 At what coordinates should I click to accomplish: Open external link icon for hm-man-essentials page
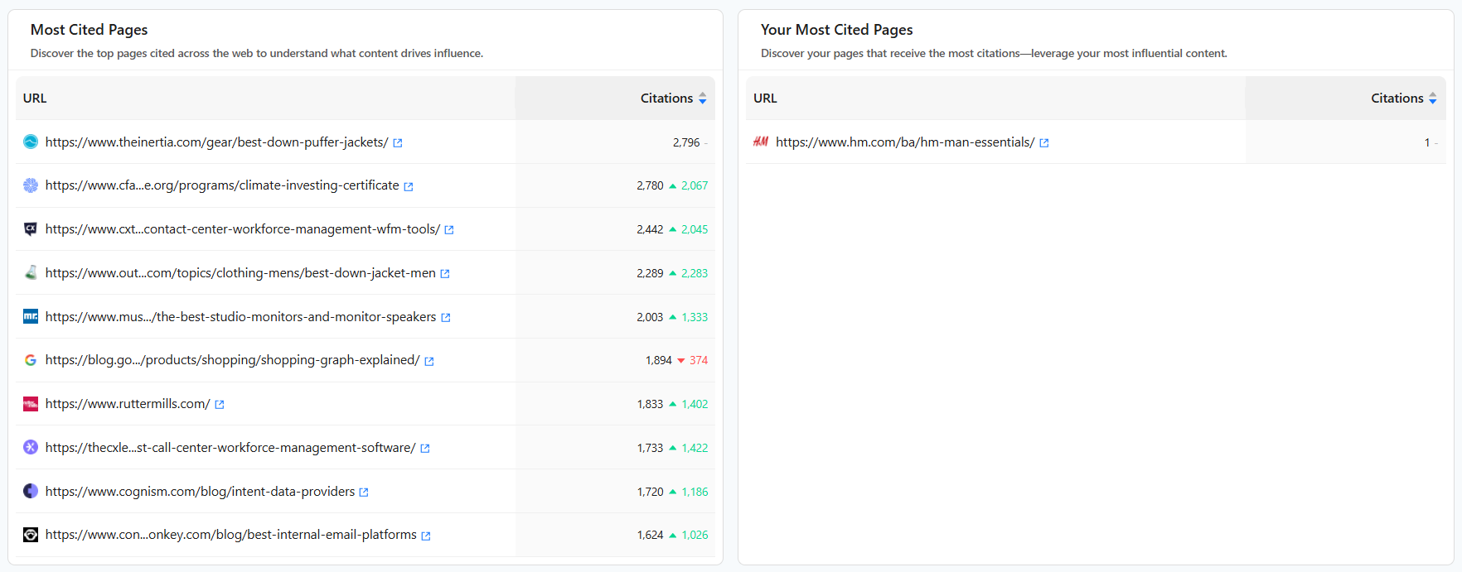coord(1044,143)
